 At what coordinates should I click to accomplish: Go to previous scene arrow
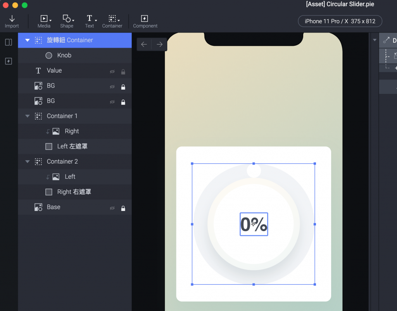[x=144, y=45]
